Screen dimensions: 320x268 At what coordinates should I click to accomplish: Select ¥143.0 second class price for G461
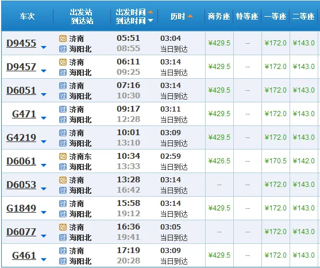304,255
